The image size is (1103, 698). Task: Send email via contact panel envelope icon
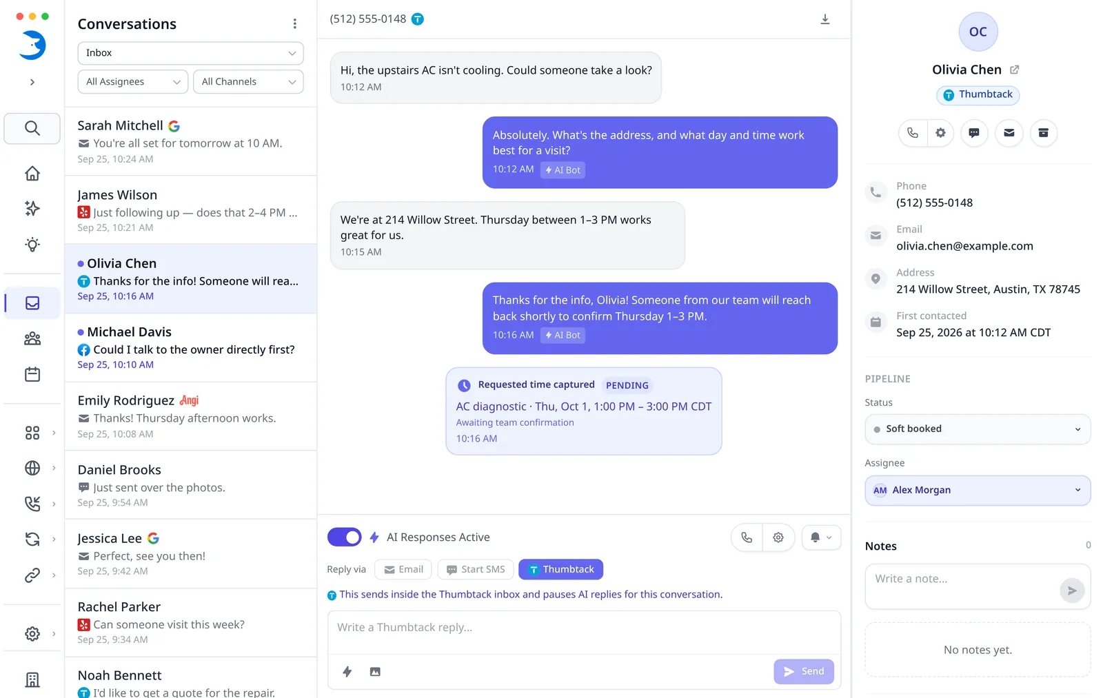click(x=1009, y=133)
